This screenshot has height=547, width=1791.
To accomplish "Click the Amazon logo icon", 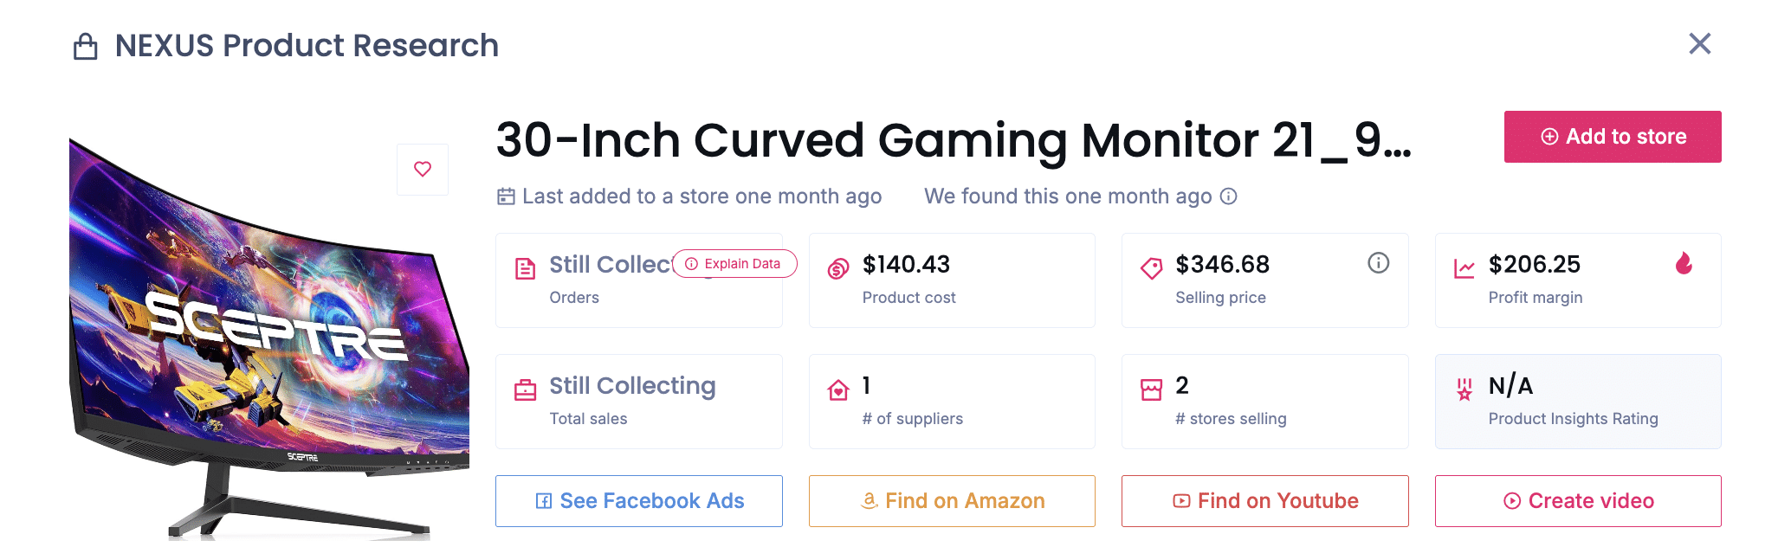I will tap(868, 501).
